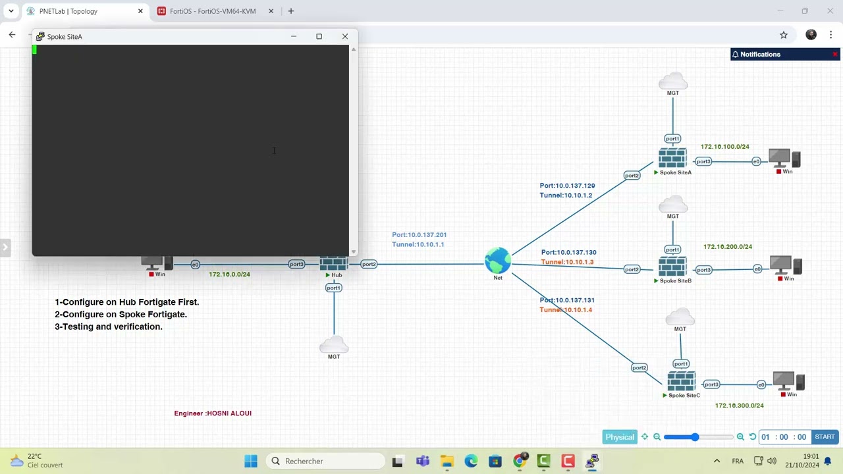Viewport: 843px width, 474px height.
Task: Click the Port:10.0.137.131 label
Action: click(567, 300)
